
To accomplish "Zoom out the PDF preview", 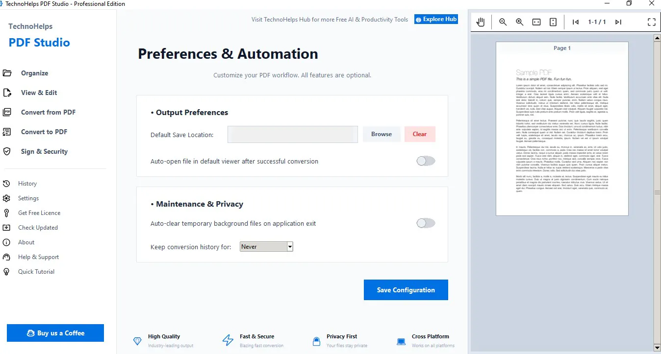I will tap(503, 22).
